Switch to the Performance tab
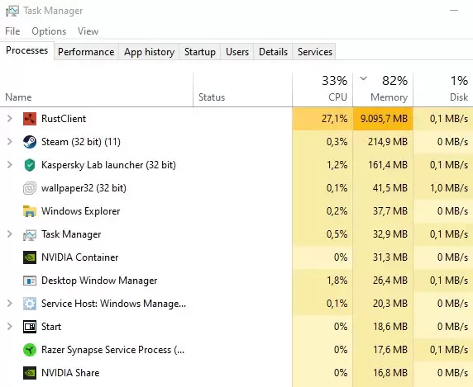The width and height of the screenshot is (473, 387). coord(86,52)
